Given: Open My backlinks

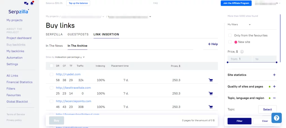Looking at the screenshot, I should click(x=15, y=51).
